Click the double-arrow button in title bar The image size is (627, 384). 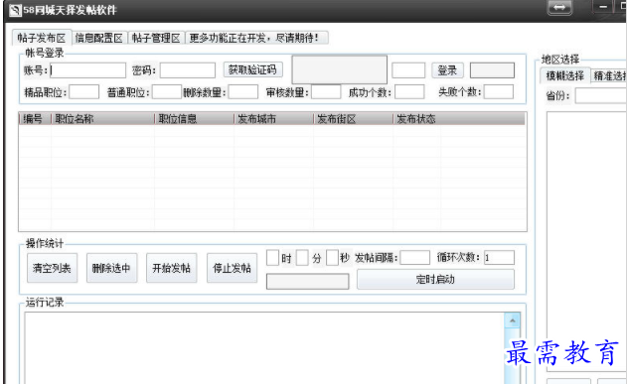click(x=559, y=8)
